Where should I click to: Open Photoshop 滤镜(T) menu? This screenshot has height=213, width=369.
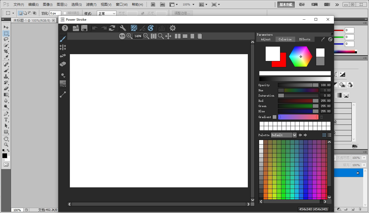coord(91,4)
